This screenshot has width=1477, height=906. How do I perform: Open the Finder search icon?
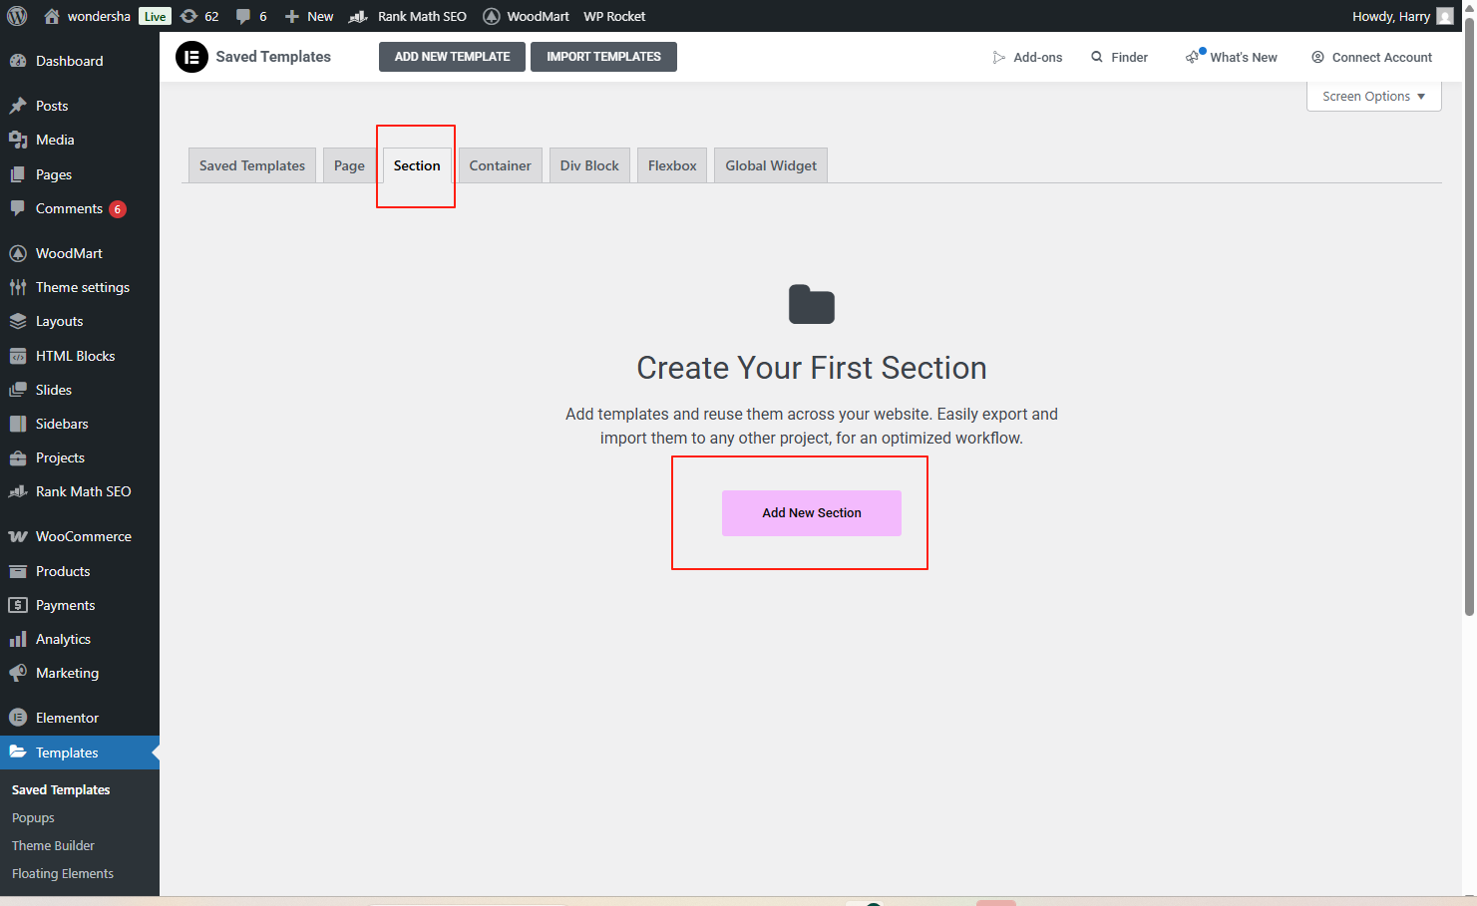pyautogui.click(x=1097, y=57)
